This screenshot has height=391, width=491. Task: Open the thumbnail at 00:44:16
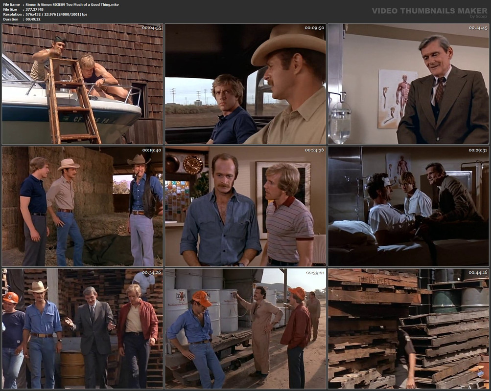[408, 328]
